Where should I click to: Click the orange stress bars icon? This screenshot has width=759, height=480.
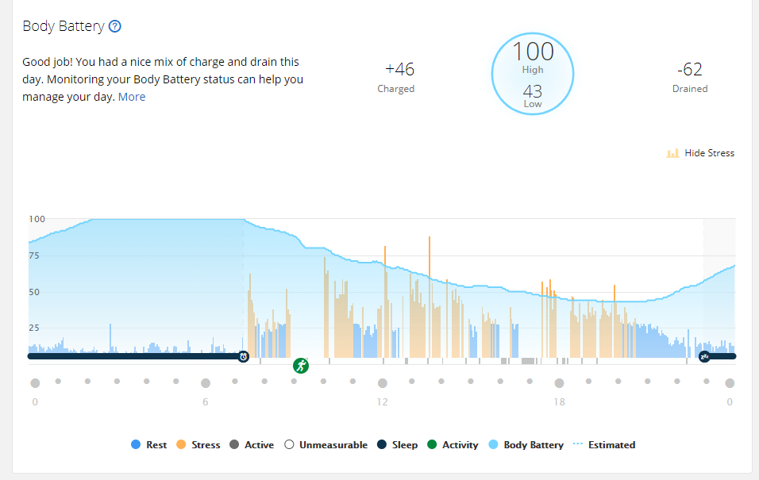[x=672, y=153]
